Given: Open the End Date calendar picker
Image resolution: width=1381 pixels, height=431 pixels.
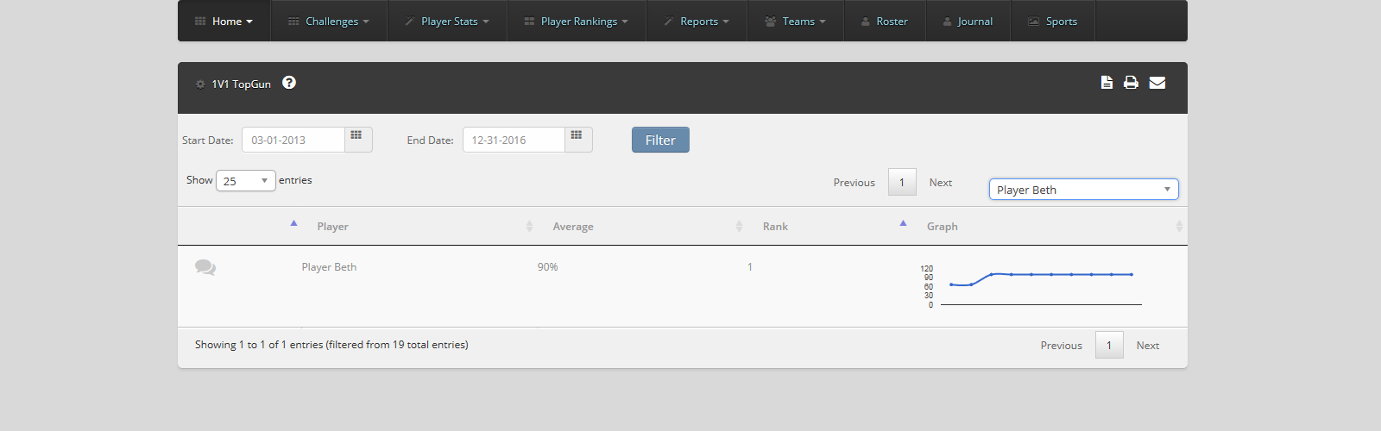Looking at the screenshot, I should [577, 139].
